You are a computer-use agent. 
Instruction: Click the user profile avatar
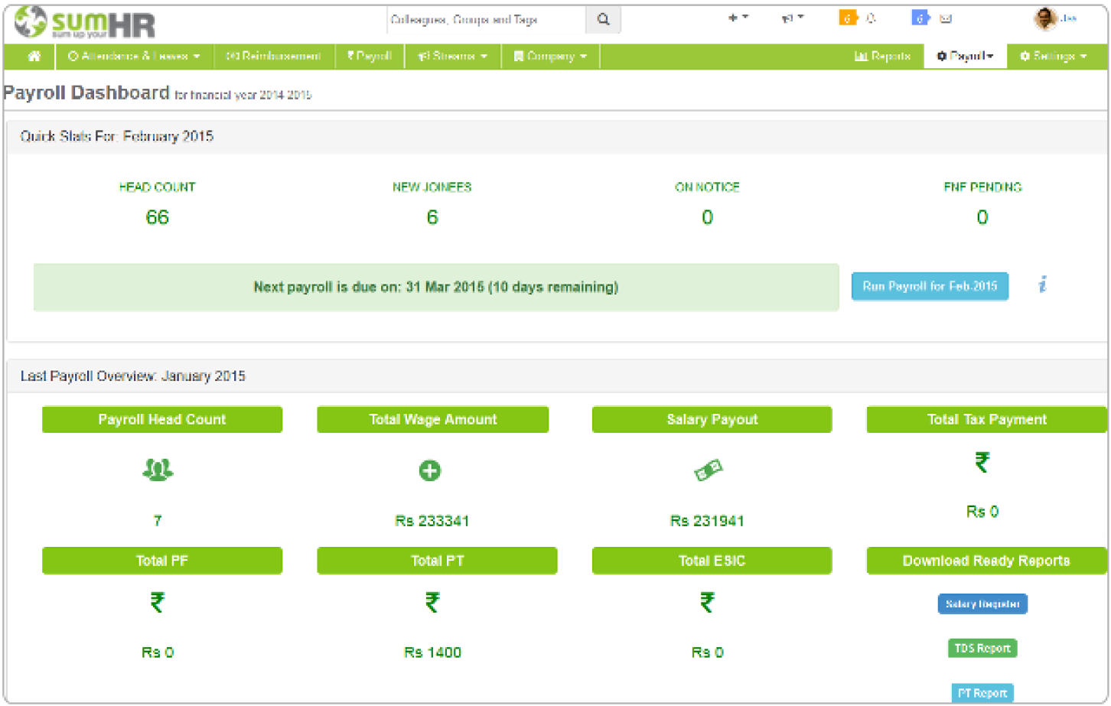tap(1044, 18)
